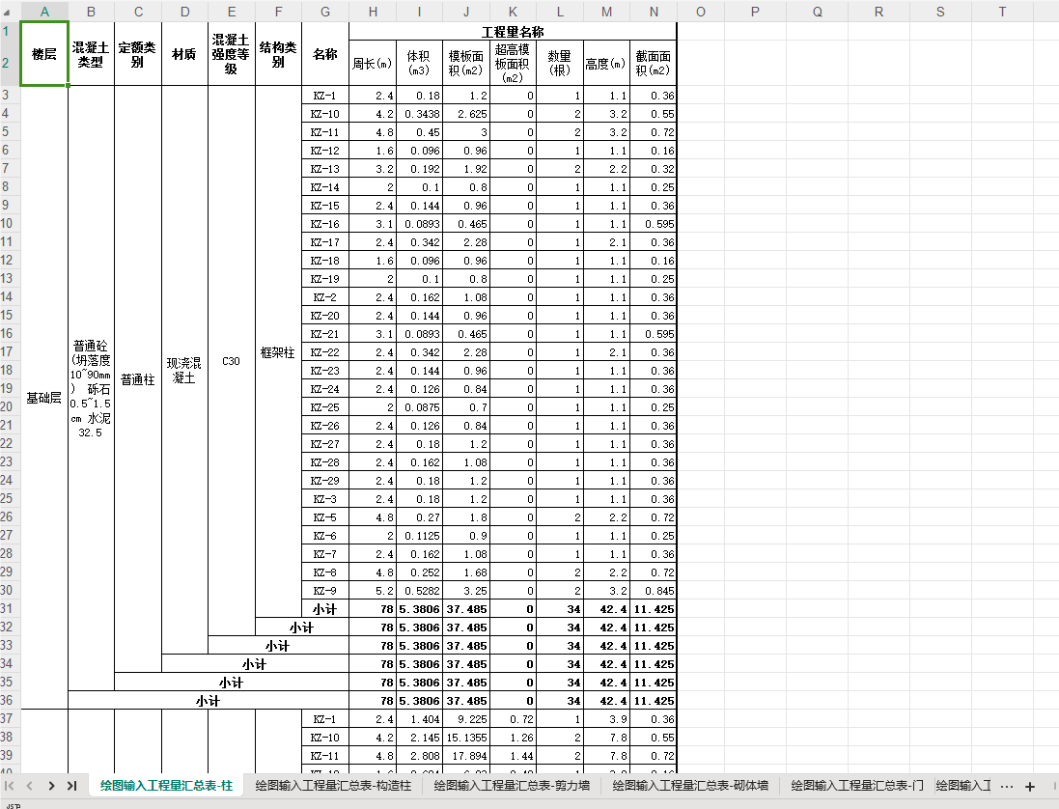Viewport: 1059px width, 809px height.
Task: Select the 小计 cell in row 36
Action: pyautogui.click(x=208, y=701)
